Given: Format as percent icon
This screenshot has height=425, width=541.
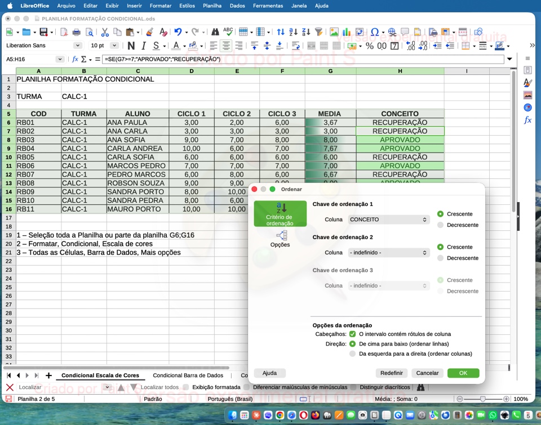Looking at the screenshot, I should (x=370, y=46).
